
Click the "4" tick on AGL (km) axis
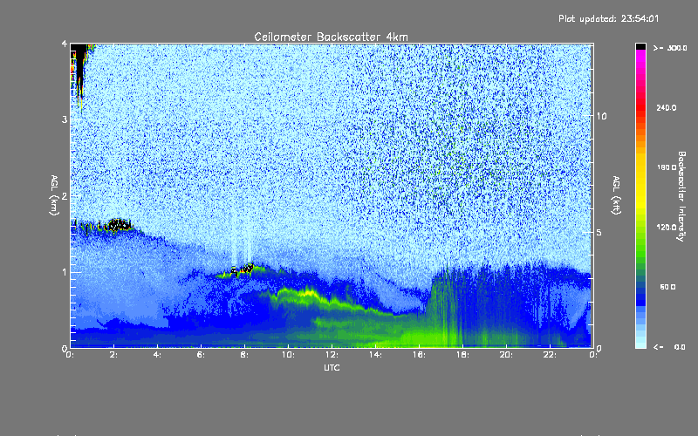coord(65,44)
